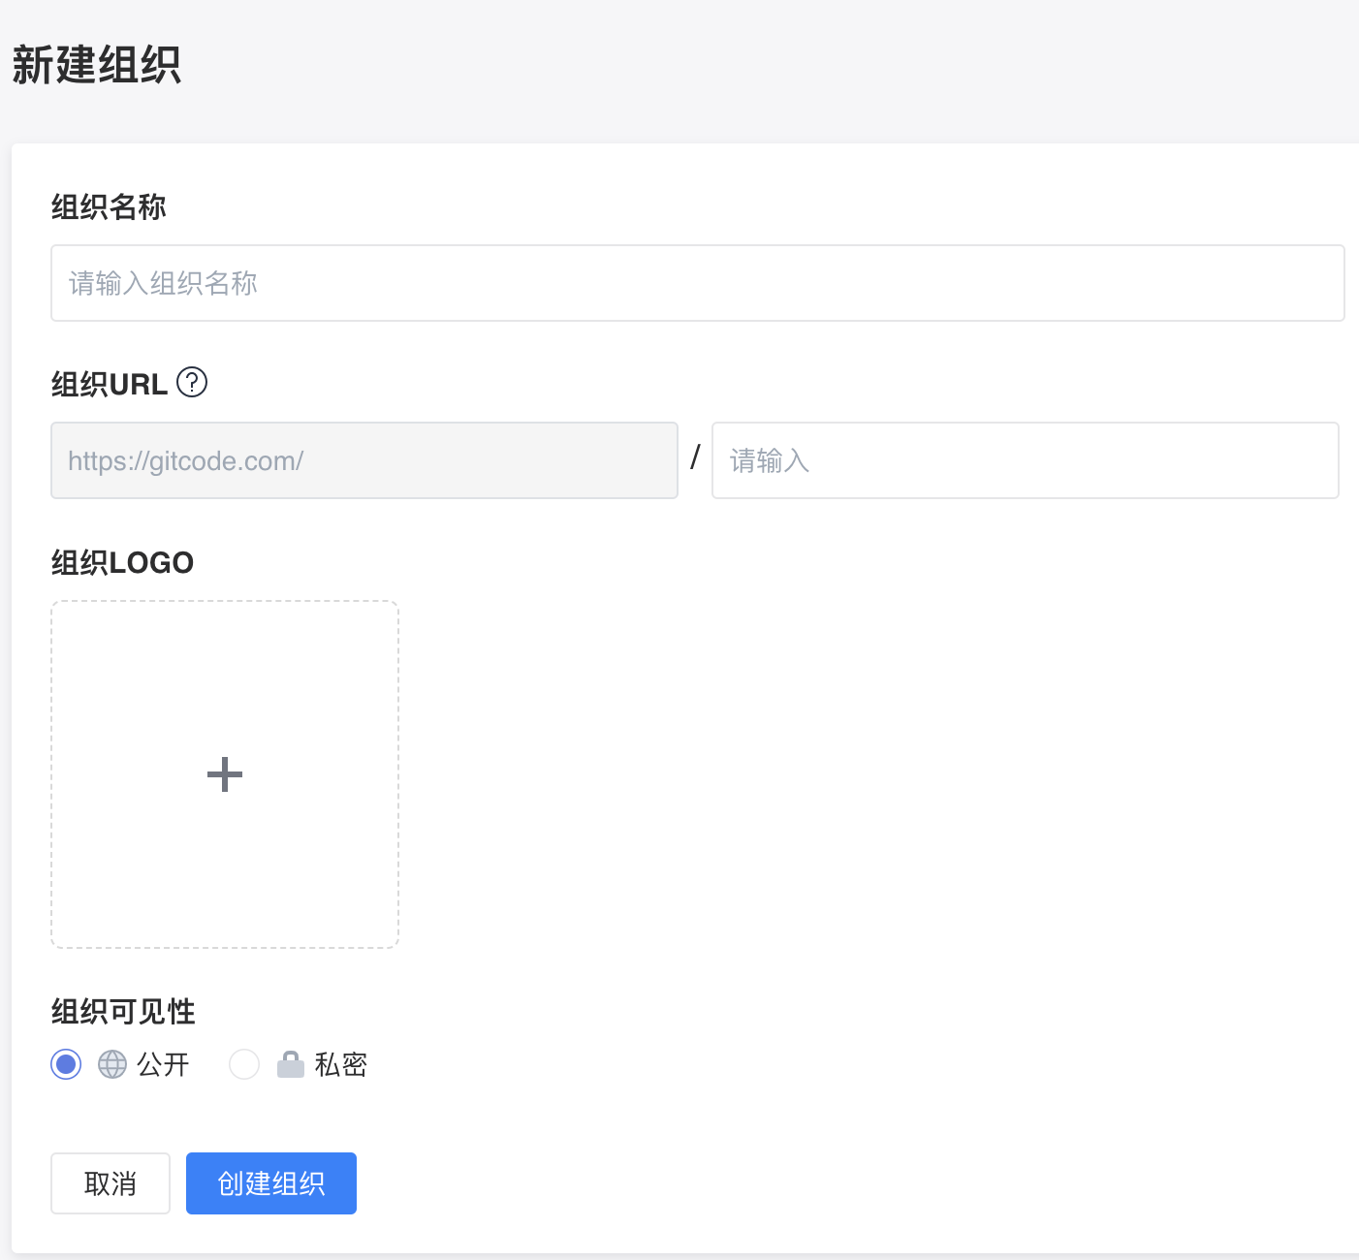
Task: Select the 公开 radio button
Action: [x=66, y=1064]
